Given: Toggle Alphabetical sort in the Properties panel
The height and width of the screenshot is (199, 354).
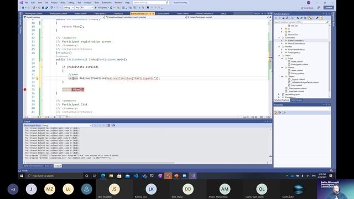Looking at the screenshot, I should click(x=280, y=113).
